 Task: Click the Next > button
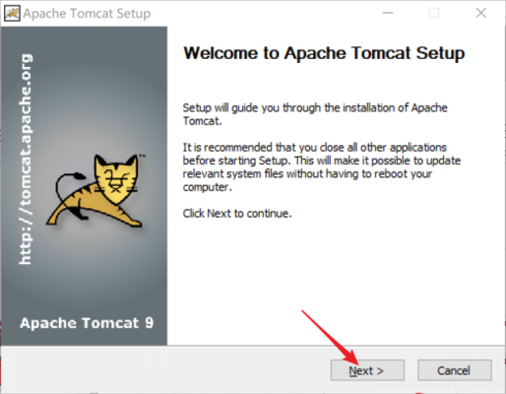(x=367, y=370)
